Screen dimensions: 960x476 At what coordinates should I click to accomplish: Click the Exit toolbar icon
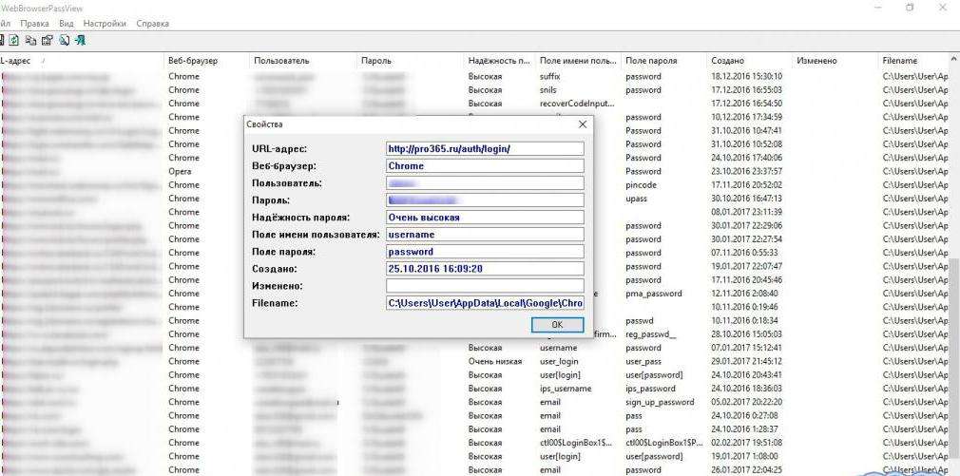pos(80,40)
